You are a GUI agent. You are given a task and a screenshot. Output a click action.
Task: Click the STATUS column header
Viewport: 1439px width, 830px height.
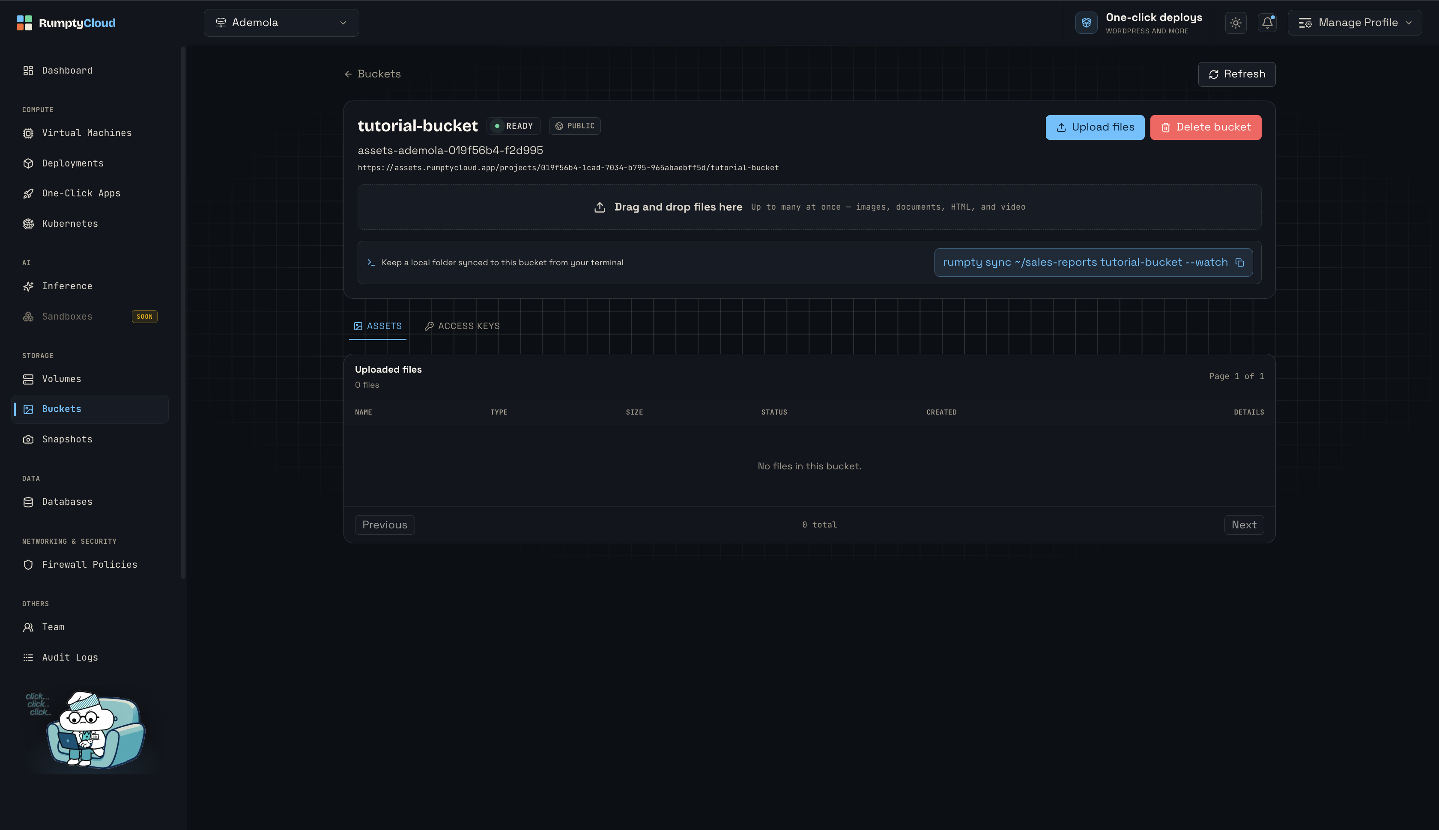pos(774,412)
